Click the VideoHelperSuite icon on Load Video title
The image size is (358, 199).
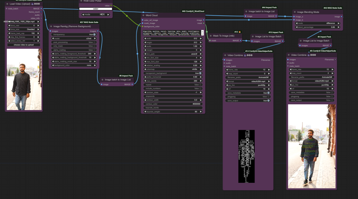click(32, 4)
